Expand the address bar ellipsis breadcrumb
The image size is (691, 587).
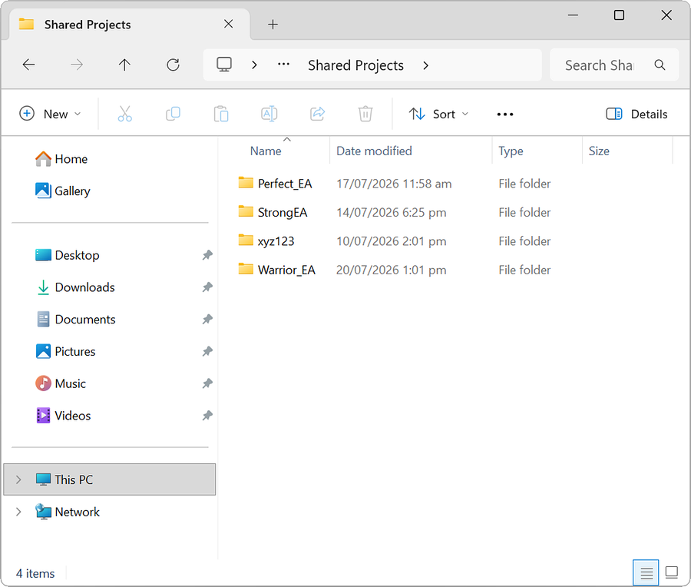[x=283, y=65]
